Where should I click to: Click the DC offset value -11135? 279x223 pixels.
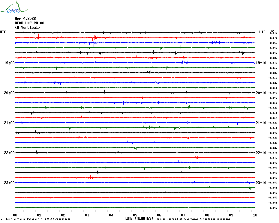pos(273,153)
